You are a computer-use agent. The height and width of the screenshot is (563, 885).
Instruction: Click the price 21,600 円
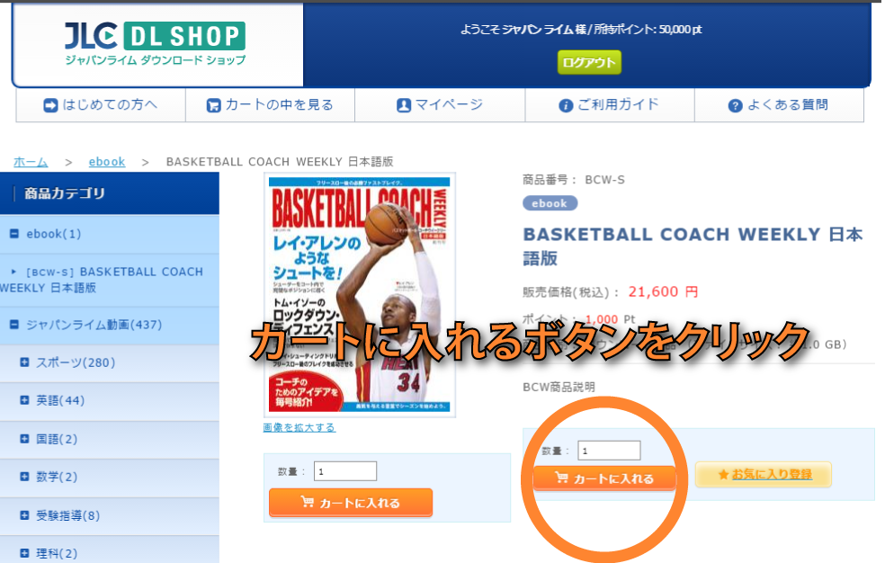tap(663, 291)
